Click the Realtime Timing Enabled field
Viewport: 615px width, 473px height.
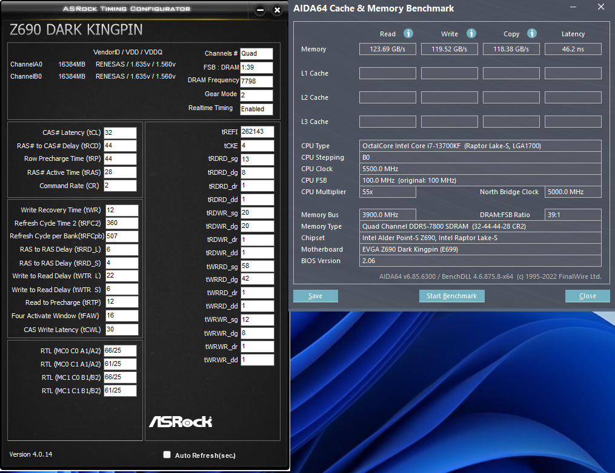[256, 109]
